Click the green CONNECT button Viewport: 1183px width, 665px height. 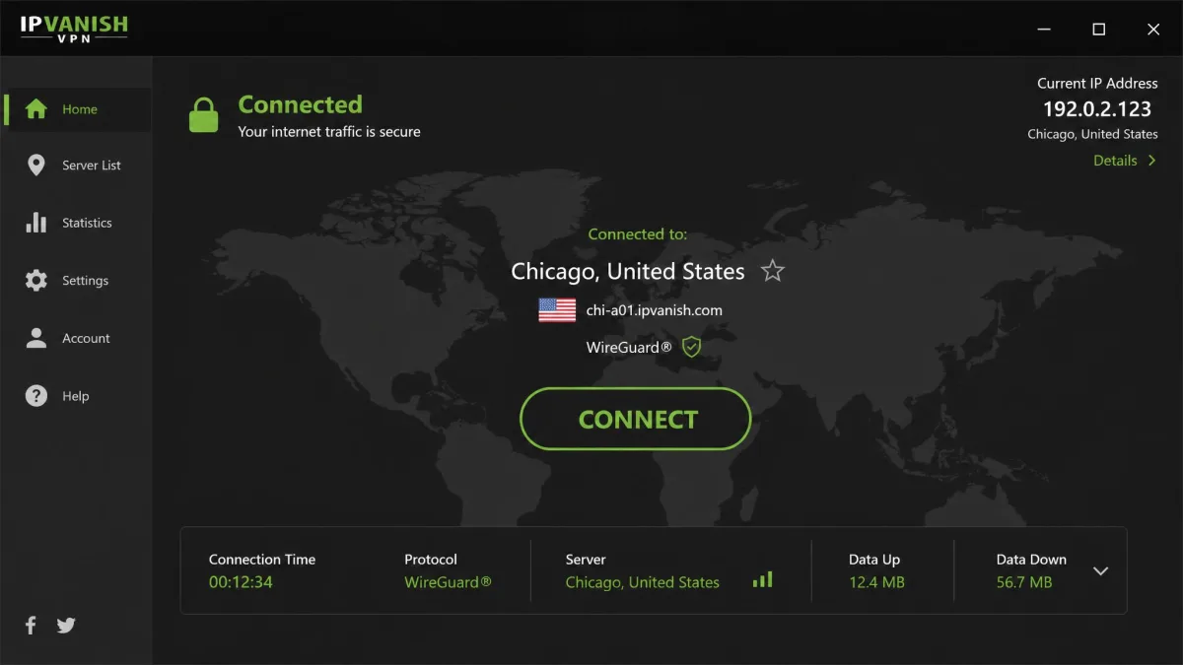[636, 419]
